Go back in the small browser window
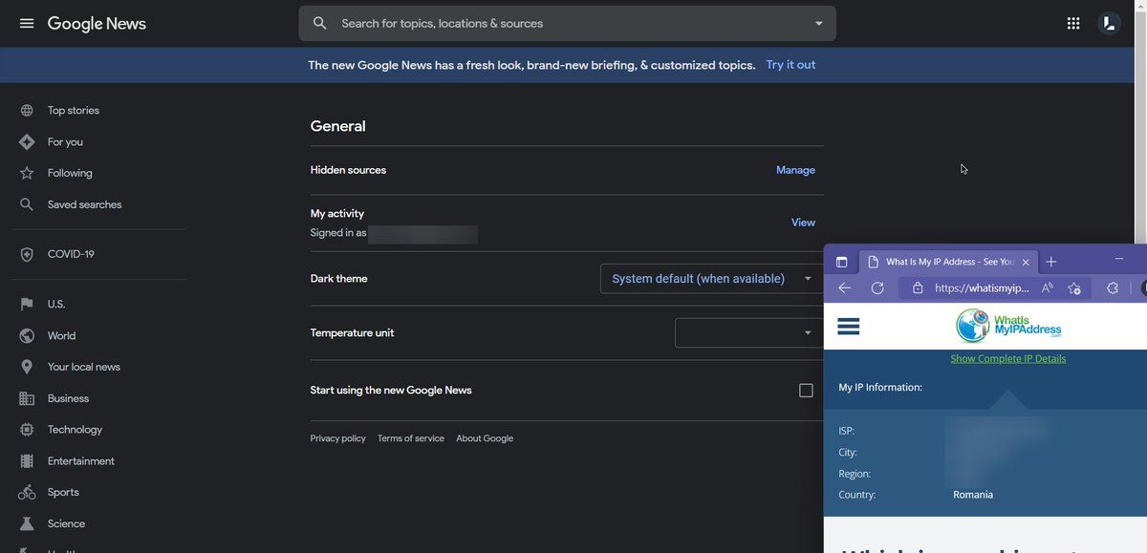1147x553 pixels. tap(844, 287)
